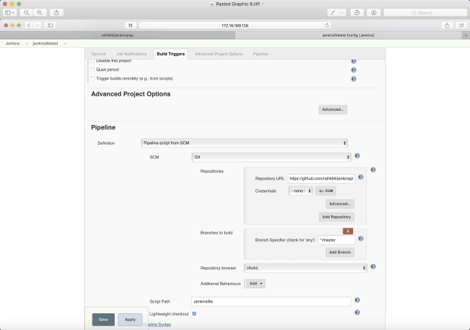Open the Credentials none dropdown
This screenshot has width=470, height=330.
coord(301,190)
